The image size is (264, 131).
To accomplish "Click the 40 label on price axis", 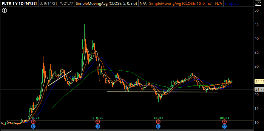I will click(x=257, y=38).
